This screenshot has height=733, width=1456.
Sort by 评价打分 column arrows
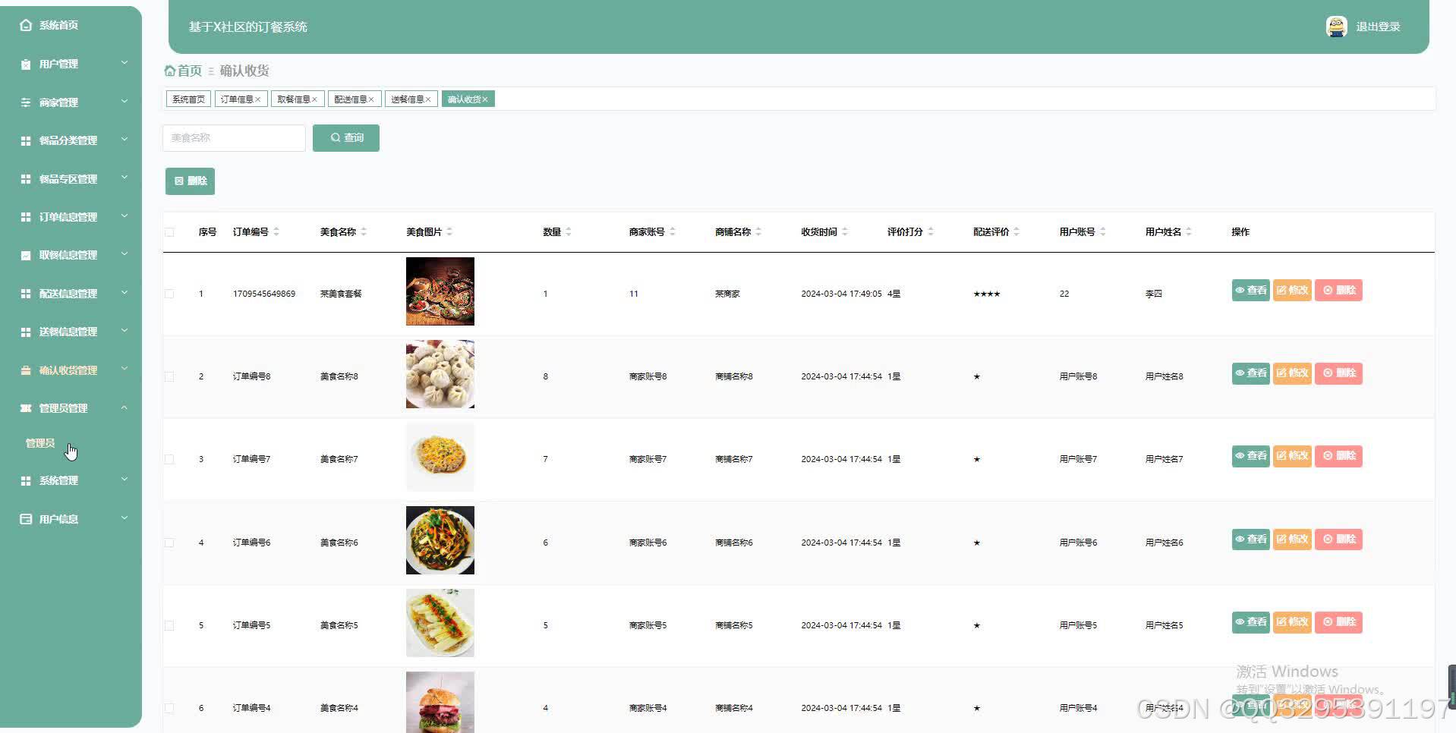click(x=931, y=231)
